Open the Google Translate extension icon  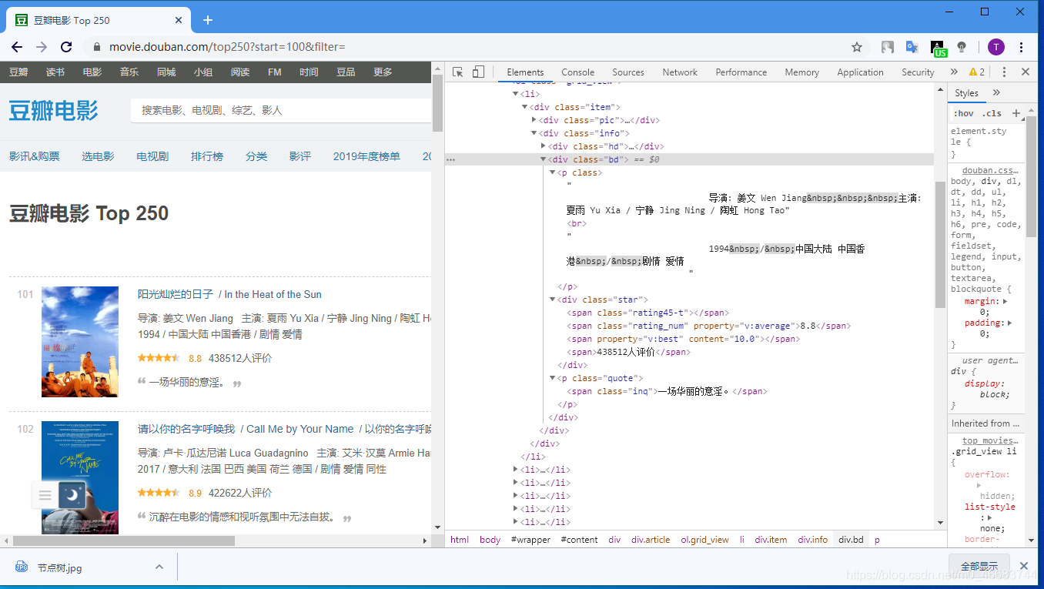click(912, 47)
